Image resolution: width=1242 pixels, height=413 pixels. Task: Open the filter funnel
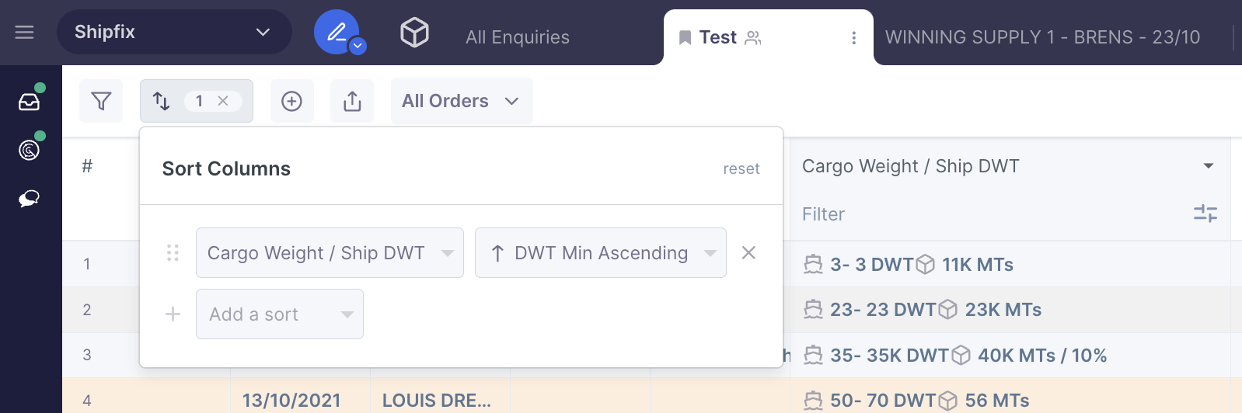point(101,101)
